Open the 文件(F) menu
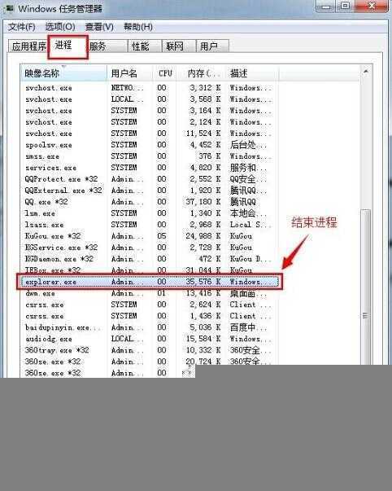This screenshot has height=491, width=392. click(x=22, y=27)
